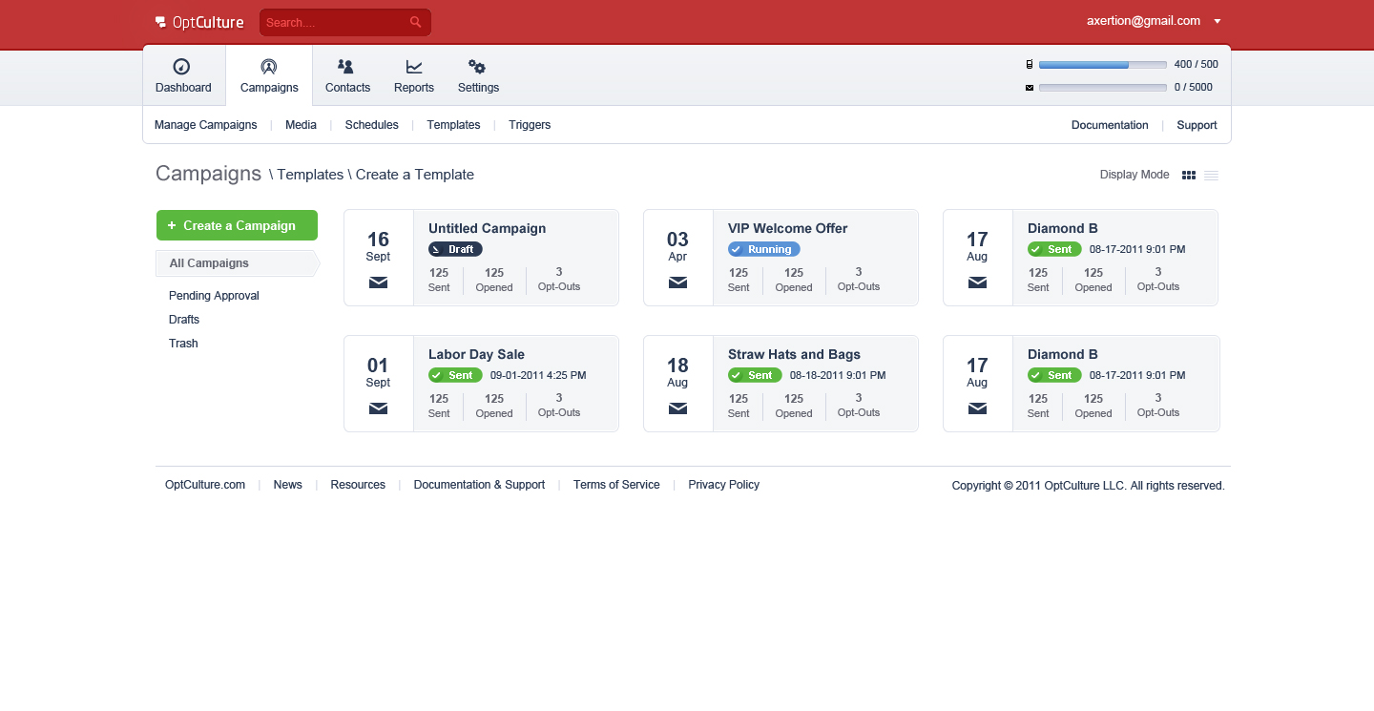Click the OptCulture copyright notice text
This screenshot has height=711, width=1374.
[1088, 486]
